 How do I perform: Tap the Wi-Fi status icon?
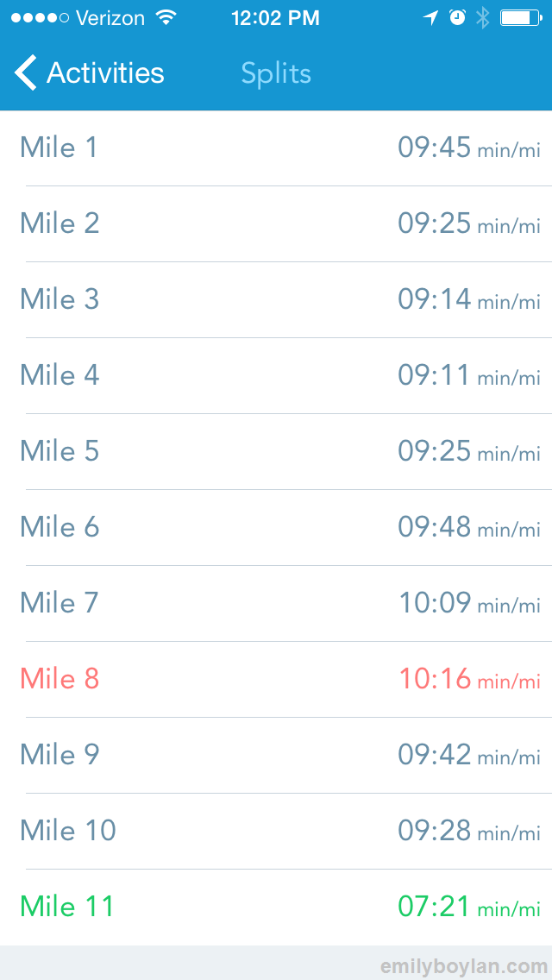coord(166,18)
